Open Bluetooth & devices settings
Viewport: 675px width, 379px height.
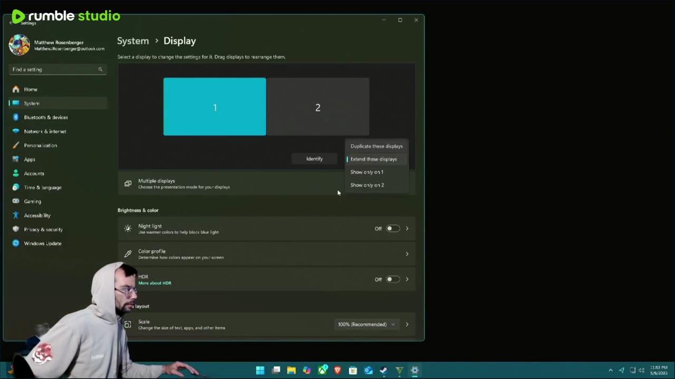tap(57, 117)
